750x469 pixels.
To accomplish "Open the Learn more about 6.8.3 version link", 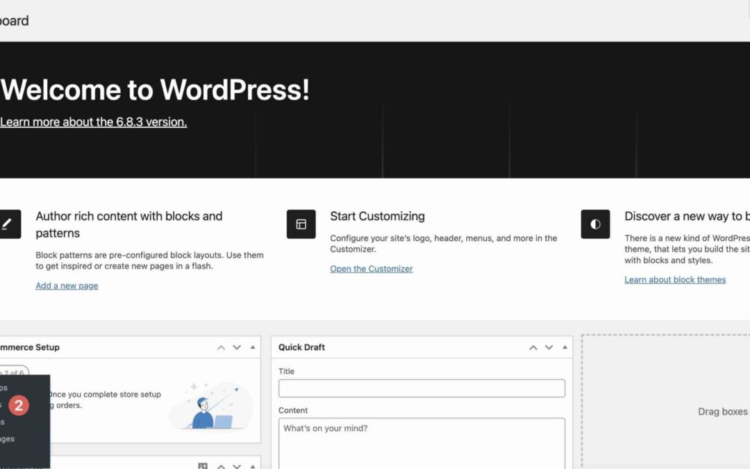I will click(93, 122).
